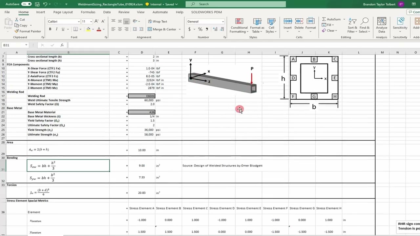Open Conditional Formatting menu
Screen dimensions: 420x236
[239, 25]
